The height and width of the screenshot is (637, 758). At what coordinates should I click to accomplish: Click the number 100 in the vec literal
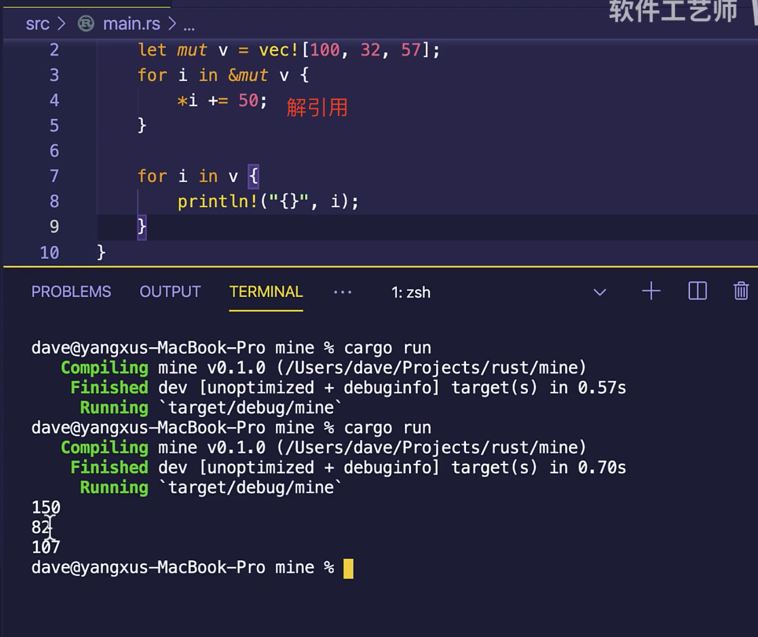325,50
